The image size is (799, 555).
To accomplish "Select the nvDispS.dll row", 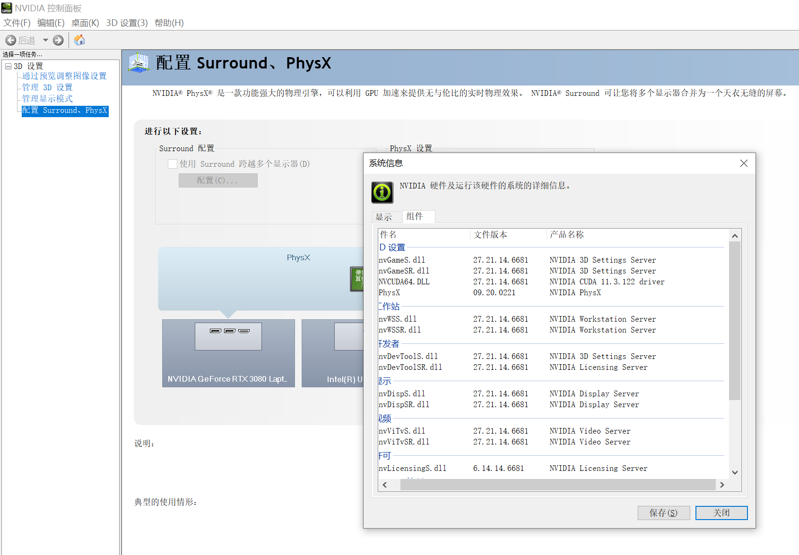I will 551,394.
